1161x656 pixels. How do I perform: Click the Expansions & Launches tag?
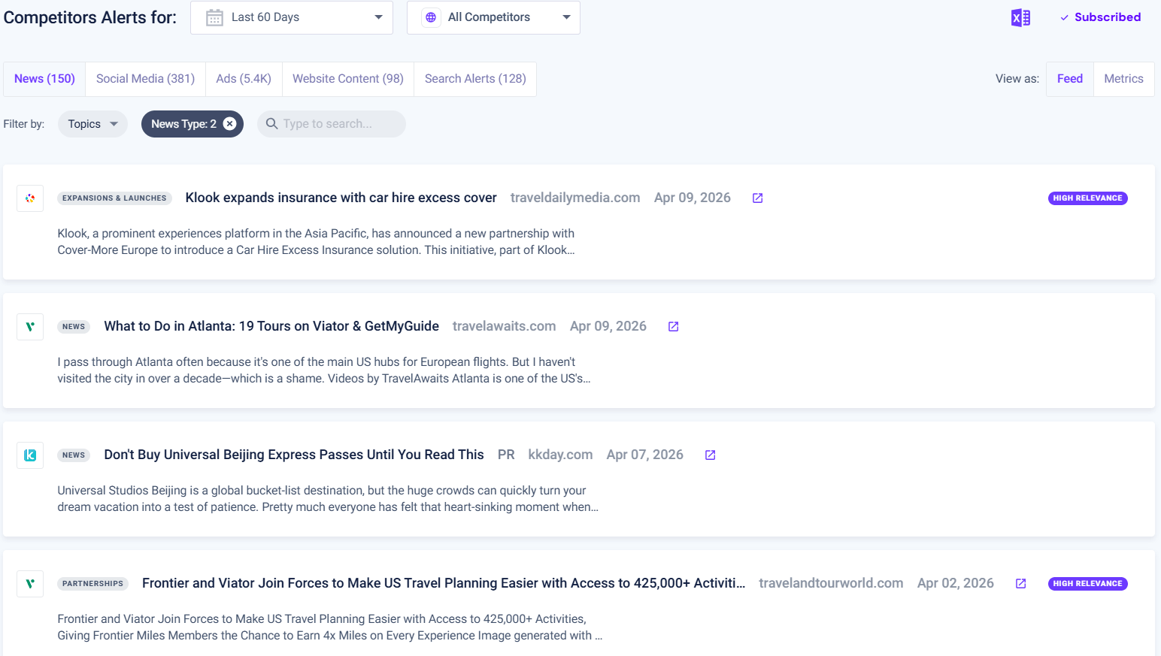pyautogui.click(x=114, y=198)
